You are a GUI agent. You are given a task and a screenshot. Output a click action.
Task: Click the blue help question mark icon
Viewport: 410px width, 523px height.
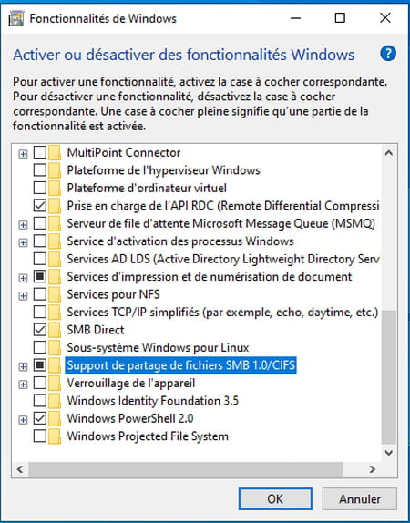click(x=388, y=54)
